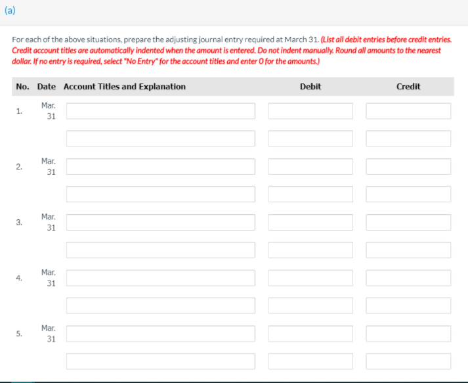The image size is (468, 383).
Task: Select the second account title field for entry 2
Action: point(161,194)
